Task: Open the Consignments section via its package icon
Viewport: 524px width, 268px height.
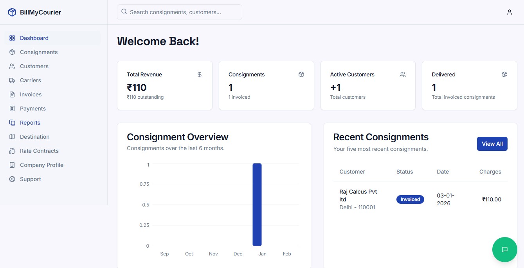Action: coord(12,52)
